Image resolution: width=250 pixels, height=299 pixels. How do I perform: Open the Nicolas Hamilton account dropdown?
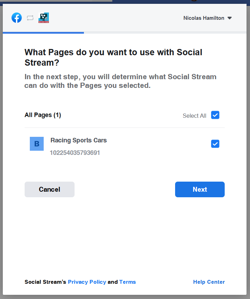(208, 18)
